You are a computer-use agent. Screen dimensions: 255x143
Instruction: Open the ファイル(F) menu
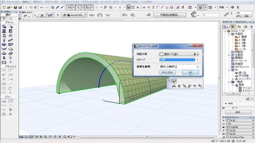(13, 2)
